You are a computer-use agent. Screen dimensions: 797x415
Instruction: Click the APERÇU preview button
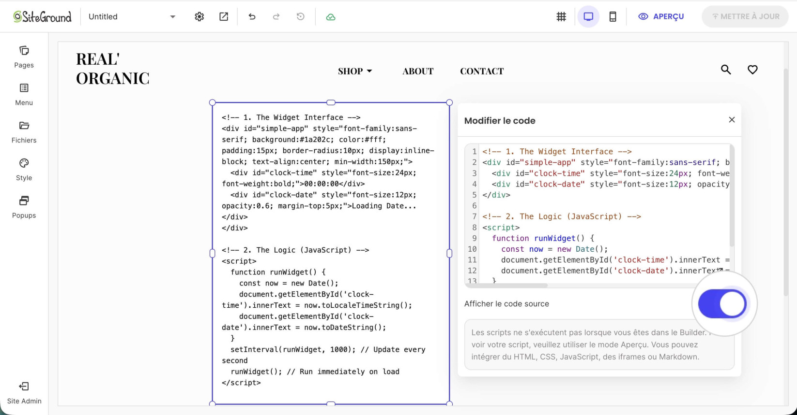(661, 16)
